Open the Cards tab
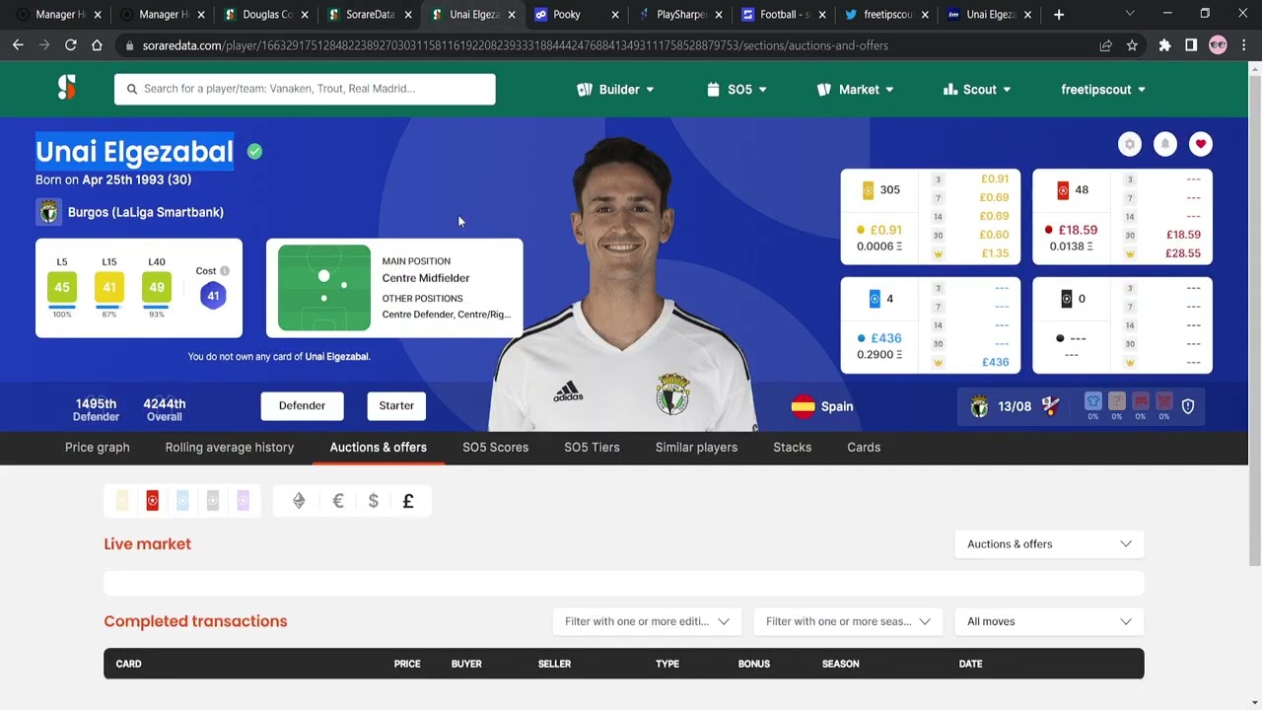This screenshot has height=710, width=1262. tap(864, 448)
